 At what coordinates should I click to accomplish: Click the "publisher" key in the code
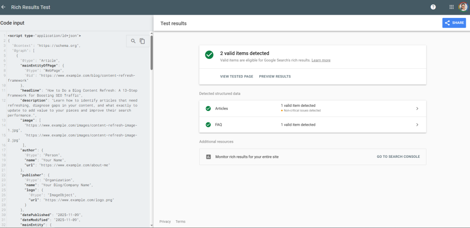[x=32, y=175]
